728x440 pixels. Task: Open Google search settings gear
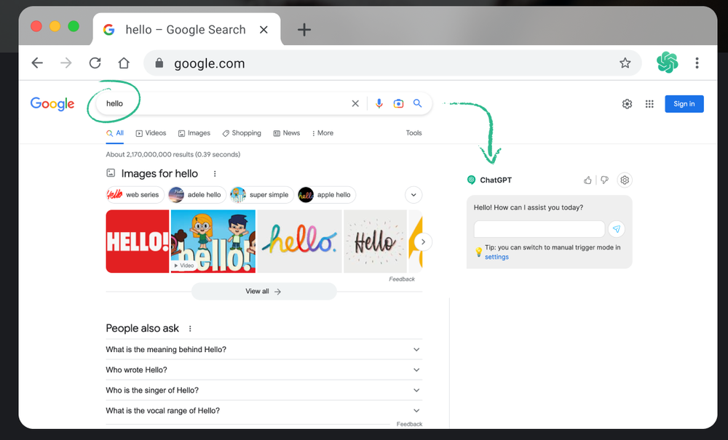pos(627,104)
